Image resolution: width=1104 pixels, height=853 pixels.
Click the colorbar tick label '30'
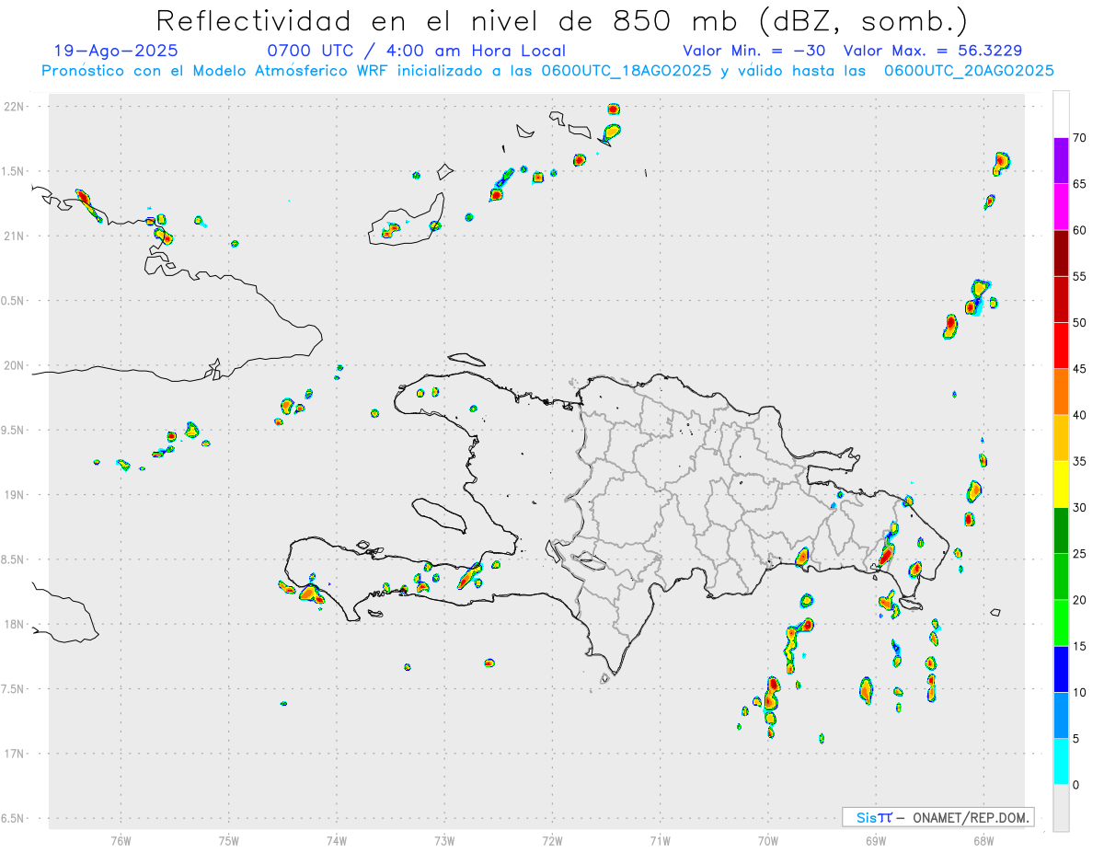click(1080, 508)
